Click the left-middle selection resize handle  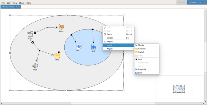pos(10,53)
